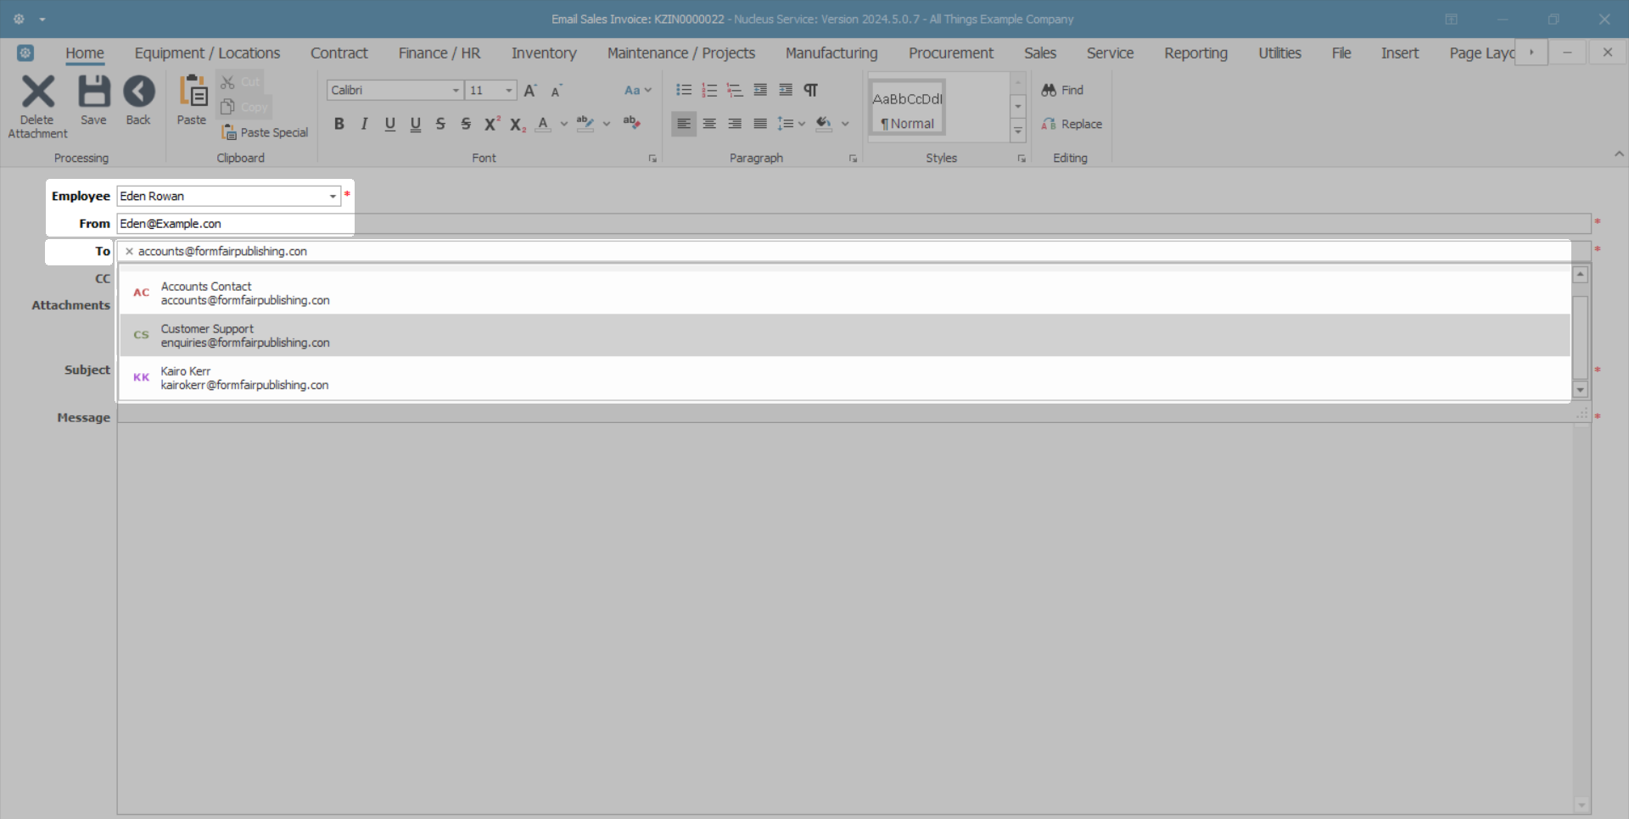Toggle bold formatting
The width and height of the screenshot is (1629, 819).
point(339,124)
